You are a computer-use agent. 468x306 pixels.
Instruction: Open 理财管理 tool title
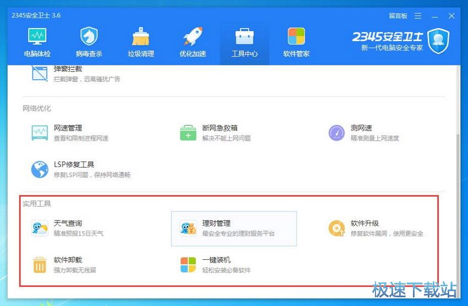point(216,223)
